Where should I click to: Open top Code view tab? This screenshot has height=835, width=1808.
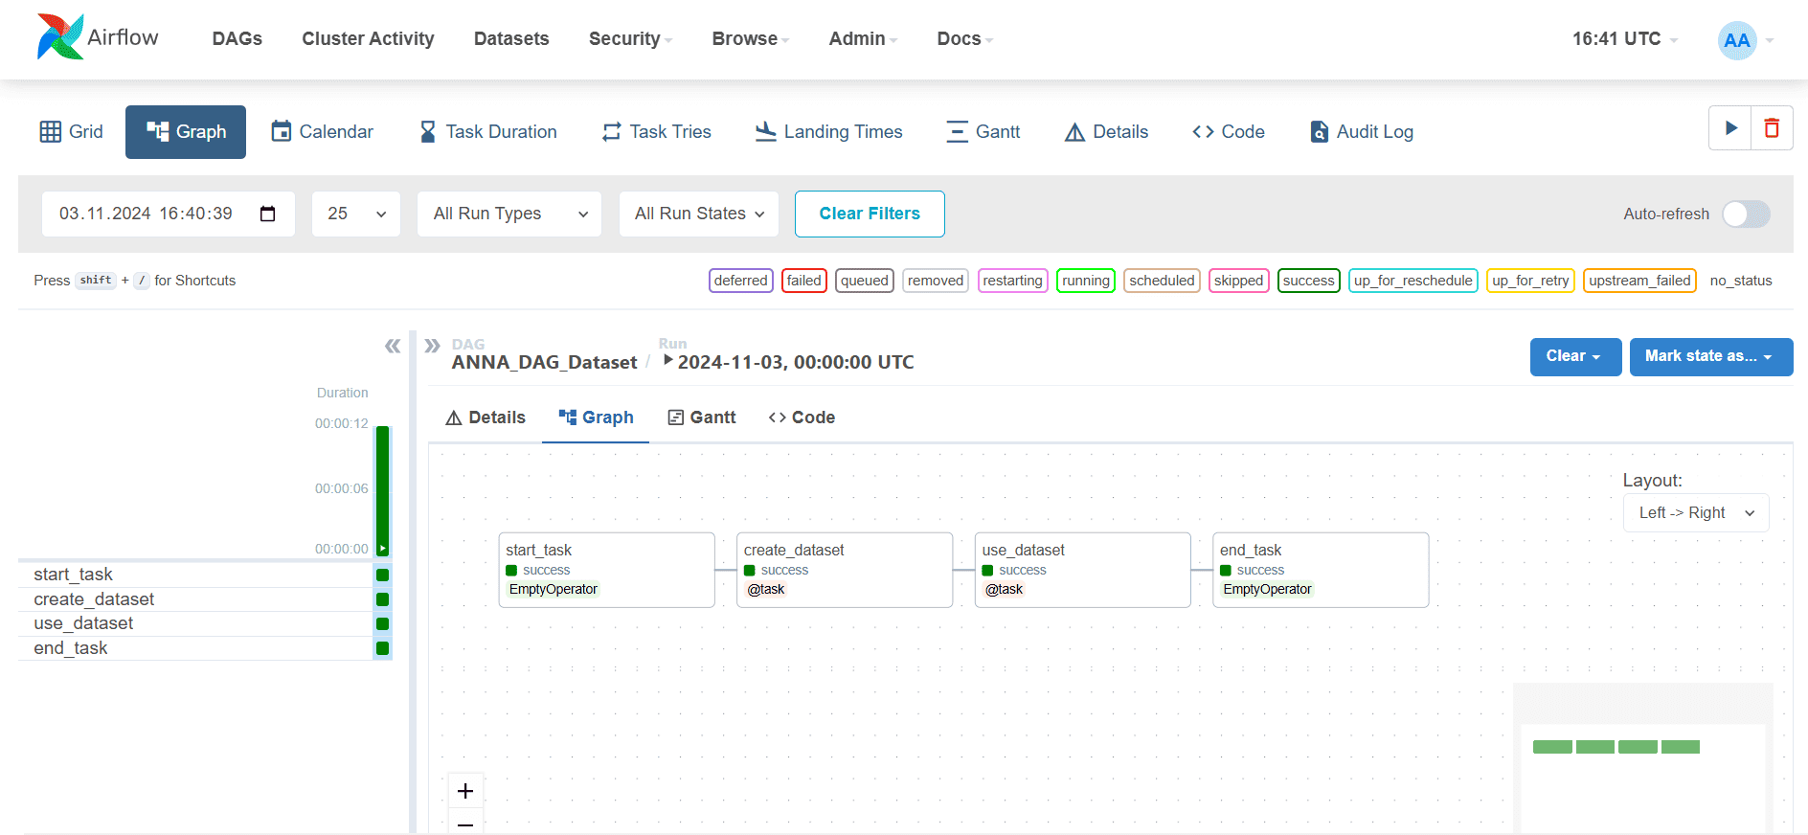tap(1229, 131)
